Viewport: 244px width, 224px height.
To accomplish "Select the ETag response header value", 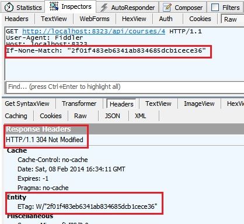I will coord(87,206).
